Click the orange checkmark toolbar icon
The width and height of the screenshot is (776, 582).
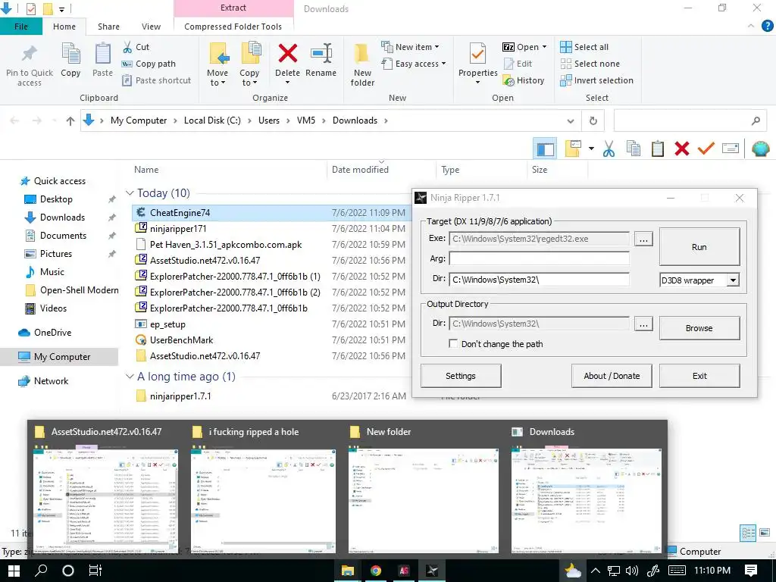[706, 149]
